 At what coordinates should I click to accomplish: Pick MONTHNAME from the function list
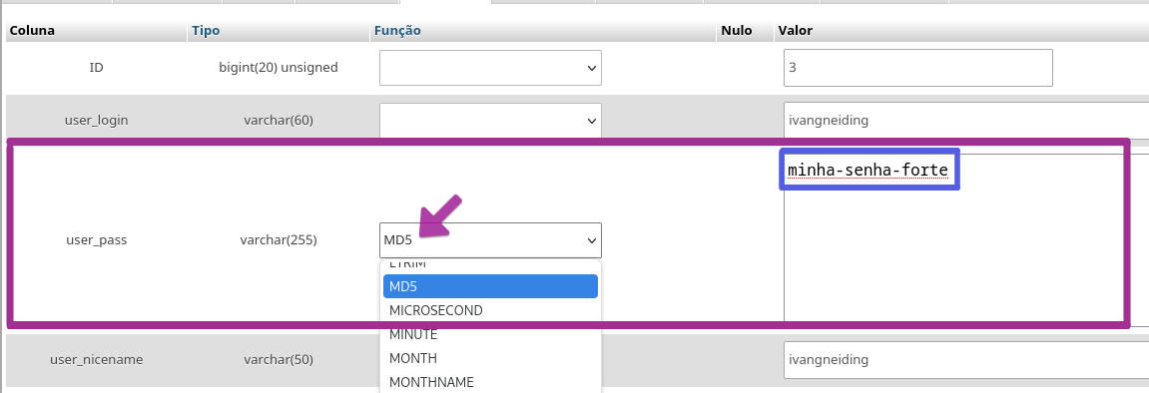coord(490,382)
